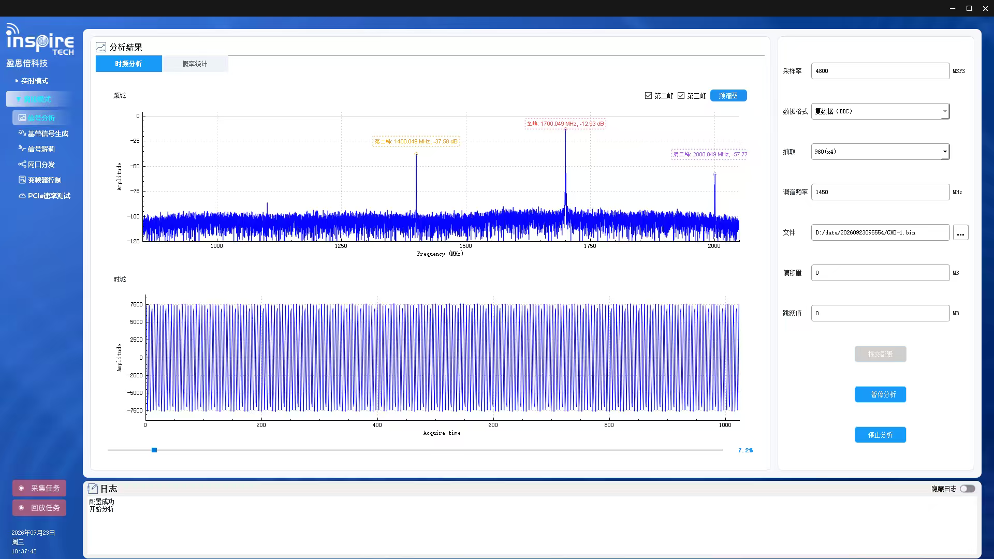
Task: Click the Inspire Tech logo
Action: pyautogui.click(x=40, y=39)
